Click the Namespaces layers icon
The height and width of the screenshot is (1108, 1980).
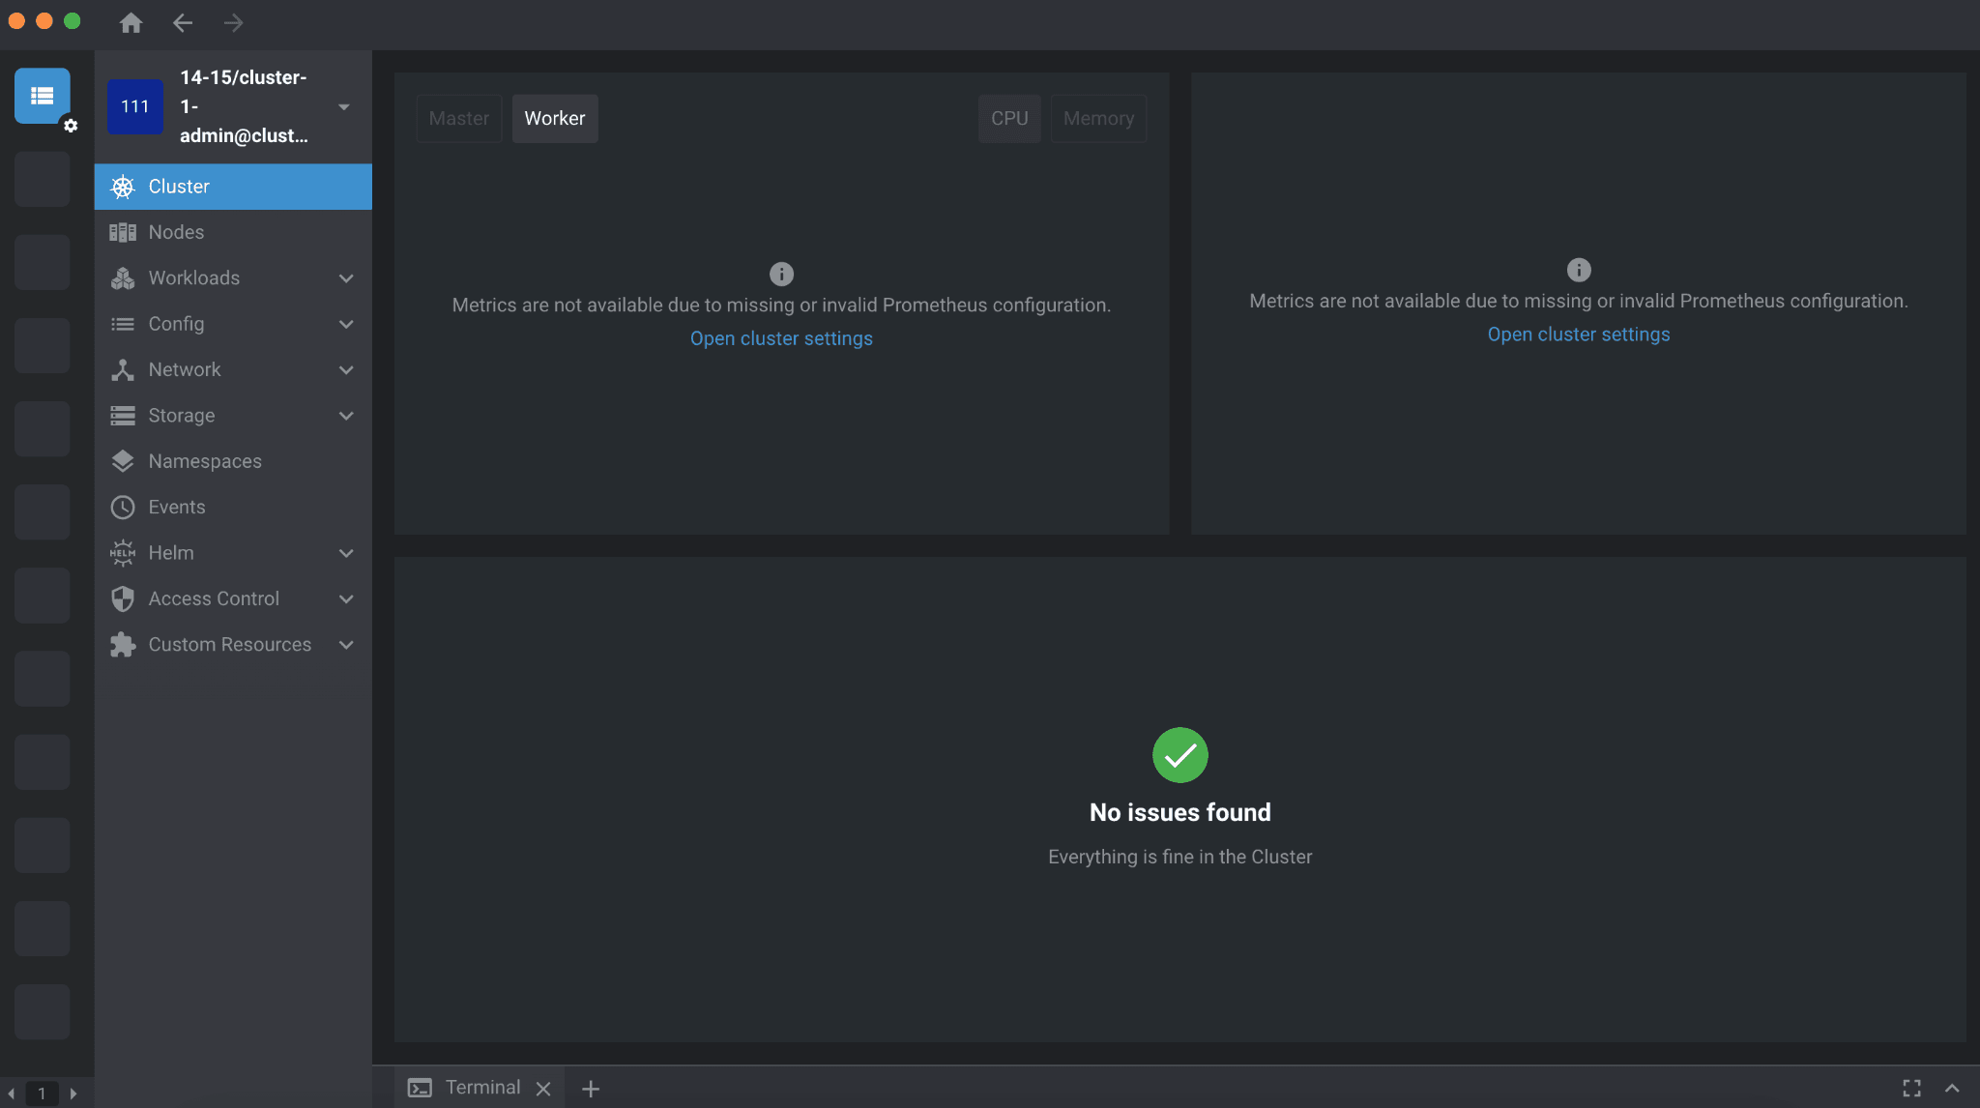(123, 461)
